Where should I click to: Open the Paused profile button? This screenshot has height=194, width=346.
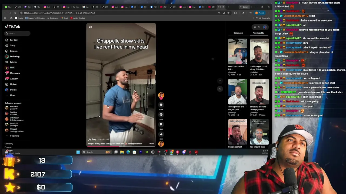pyautogui.click(x=259, y=13)
